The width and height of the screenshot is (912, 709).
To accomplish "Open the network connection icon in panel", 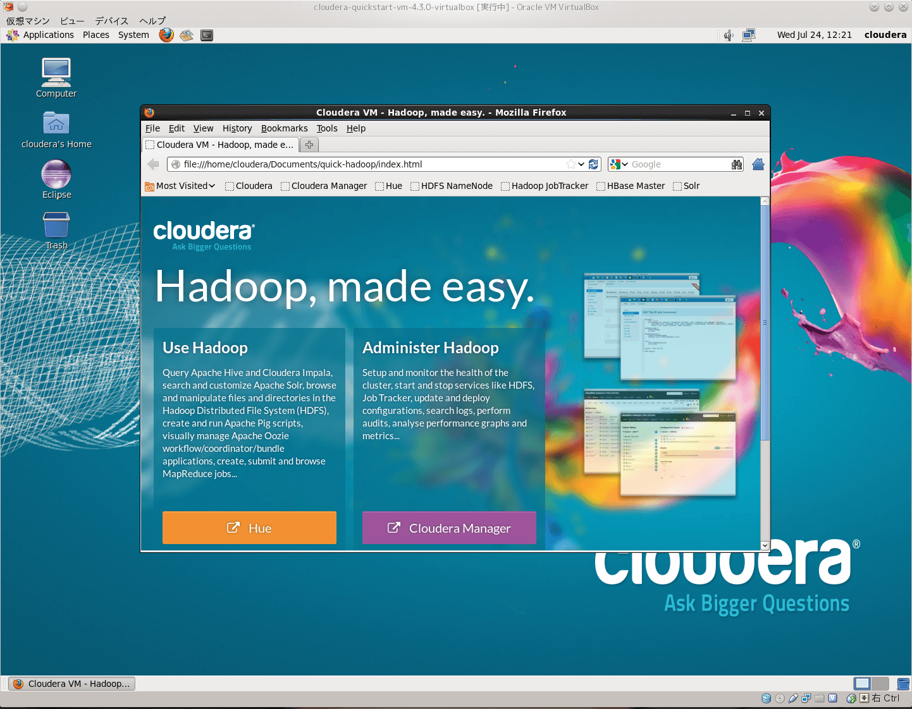I will click(749, 35).
